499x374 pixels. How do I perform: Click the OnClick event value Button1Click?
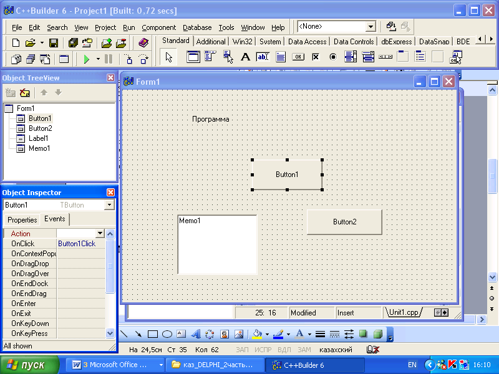(x=81, y=244)
